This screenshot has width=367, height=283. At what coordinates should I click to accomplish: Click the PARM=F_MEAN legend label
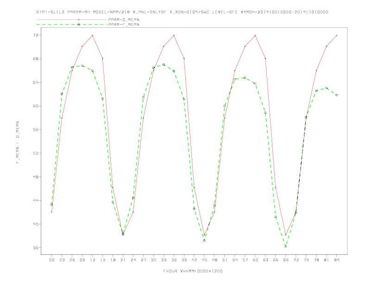[124, 25]
